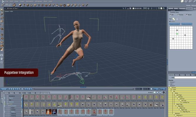Viewport: 196px width, 117px height.
Task: Click the target helper object tool
Action: pyautogui.click(x=83, y=5)
